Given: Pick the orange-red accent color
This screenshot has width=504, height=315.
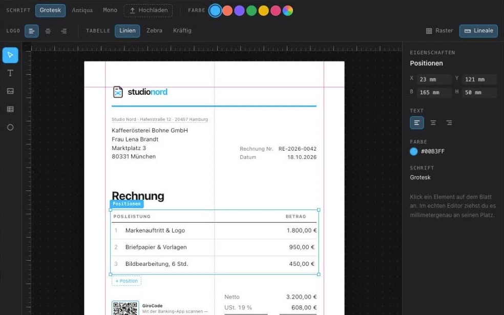Looking at the screenshot, I should 227,11.
